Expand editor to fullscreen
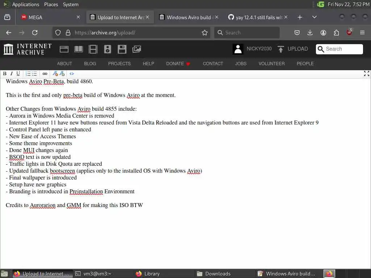Viewport: 371px width, 278px height. [x=367, y=73]
